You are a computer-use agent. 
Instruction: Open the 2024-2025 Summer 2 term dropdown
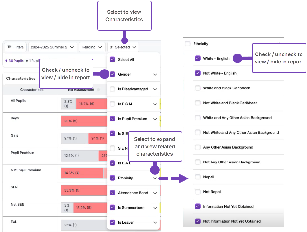(x=53, y=47)
